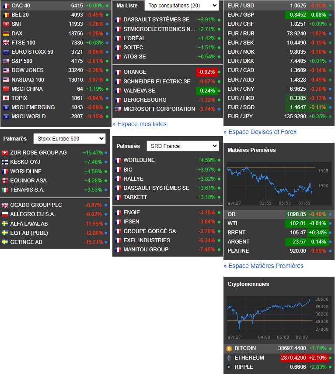Select the ARGENT commodity row

pyautogui.click(x=279, y=242)
